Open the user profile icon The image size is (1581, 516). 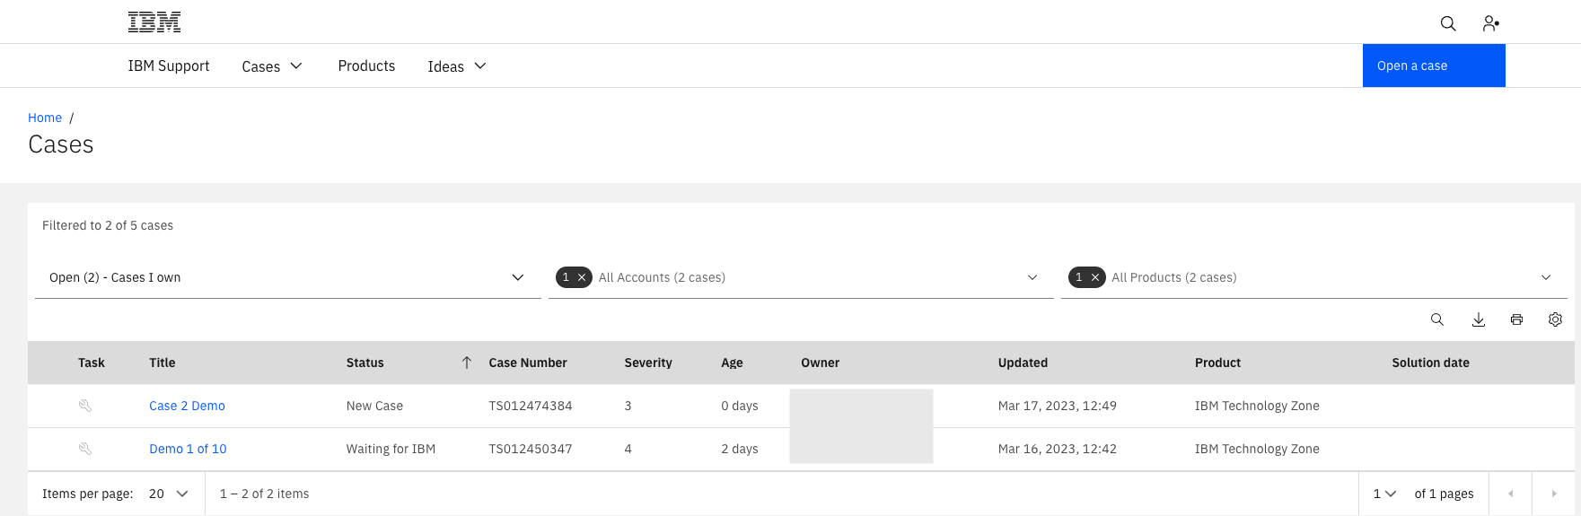click(x=1491, y=23)
